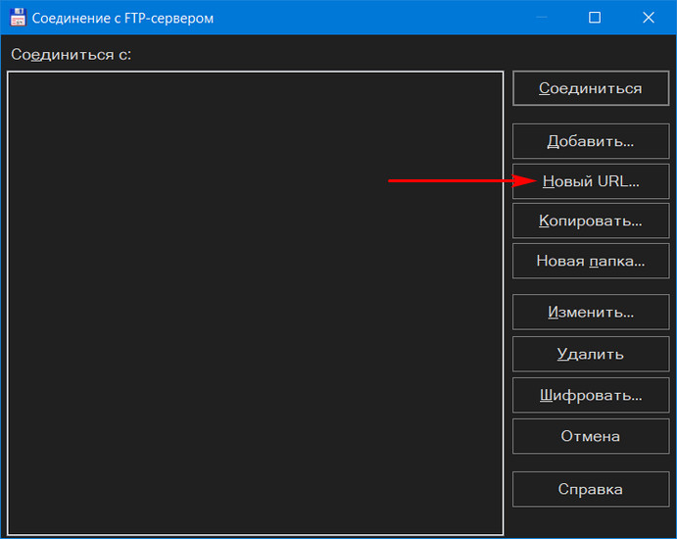Maximize the FTP connection window
The image size is (677, 539).
point(595,18)
